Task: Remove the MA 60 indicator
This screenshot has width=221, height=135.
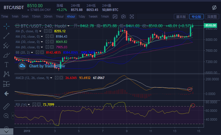Action: tap(52, 47)
